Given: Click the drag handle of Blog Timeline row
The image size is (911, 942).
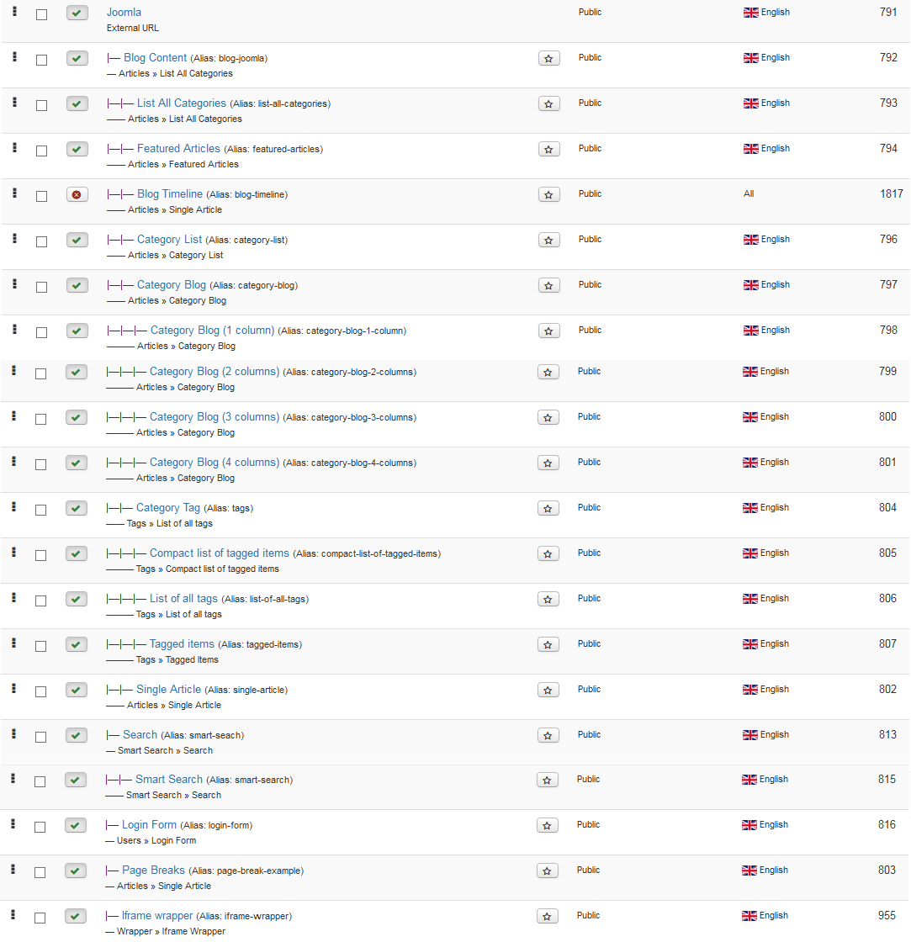Looking at the screenshot, I should 15,193.
